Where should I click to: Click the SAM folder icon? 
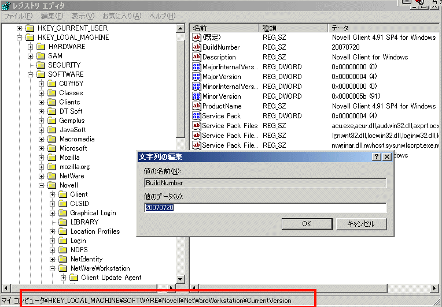pos(41,56)
